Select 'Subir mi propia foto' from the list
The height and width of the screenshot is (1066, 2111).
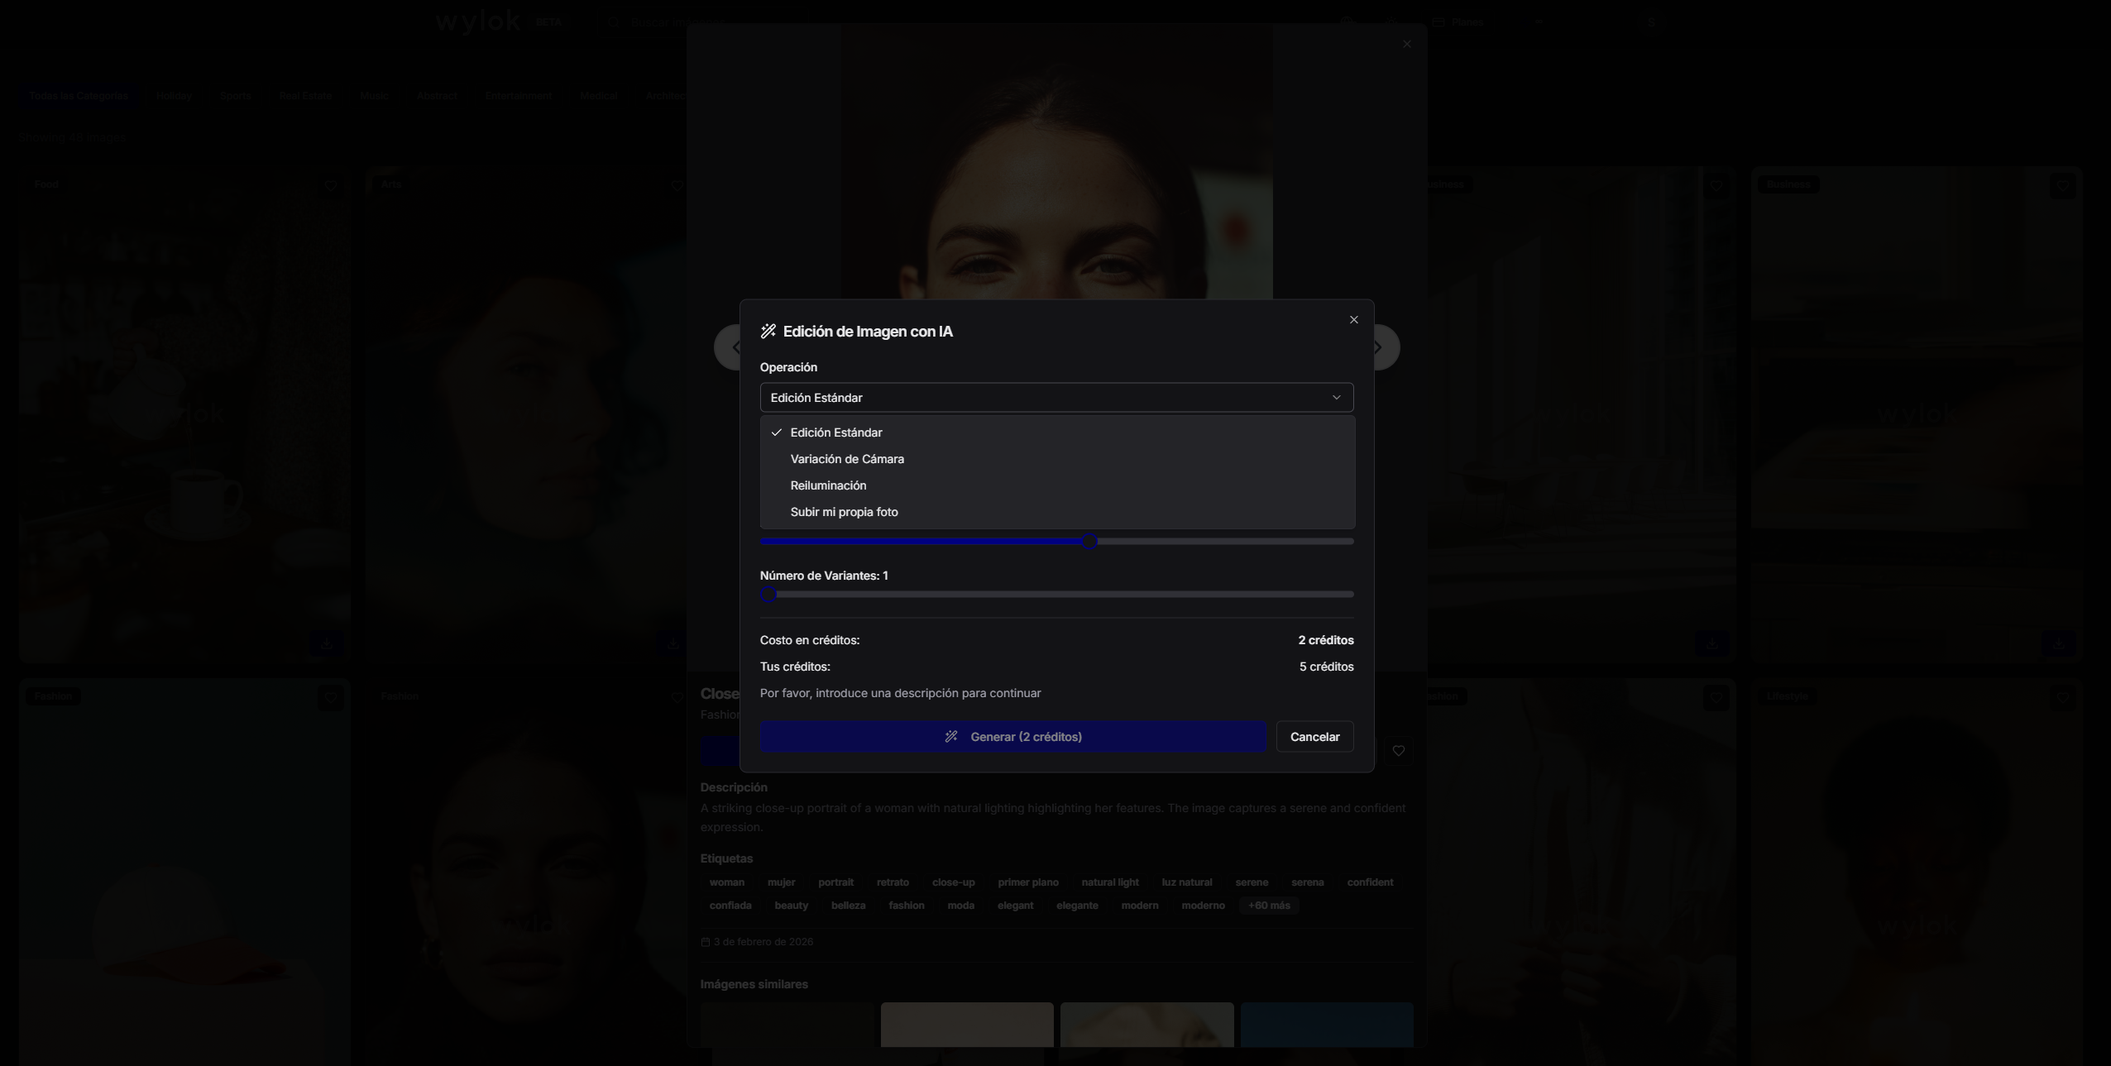pos(844,511)
